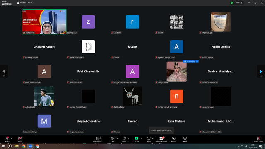Select Daffa Gusti Yanza's profile picture
The height and width of the screenshot is (149, 265).
[88, 47]
